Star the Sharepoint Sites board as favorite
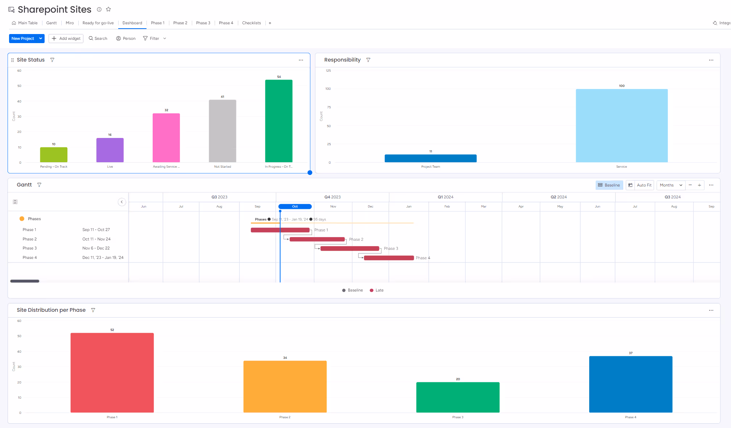The height and width of the screenshot is (428, 731). click(x=108, y=9)
